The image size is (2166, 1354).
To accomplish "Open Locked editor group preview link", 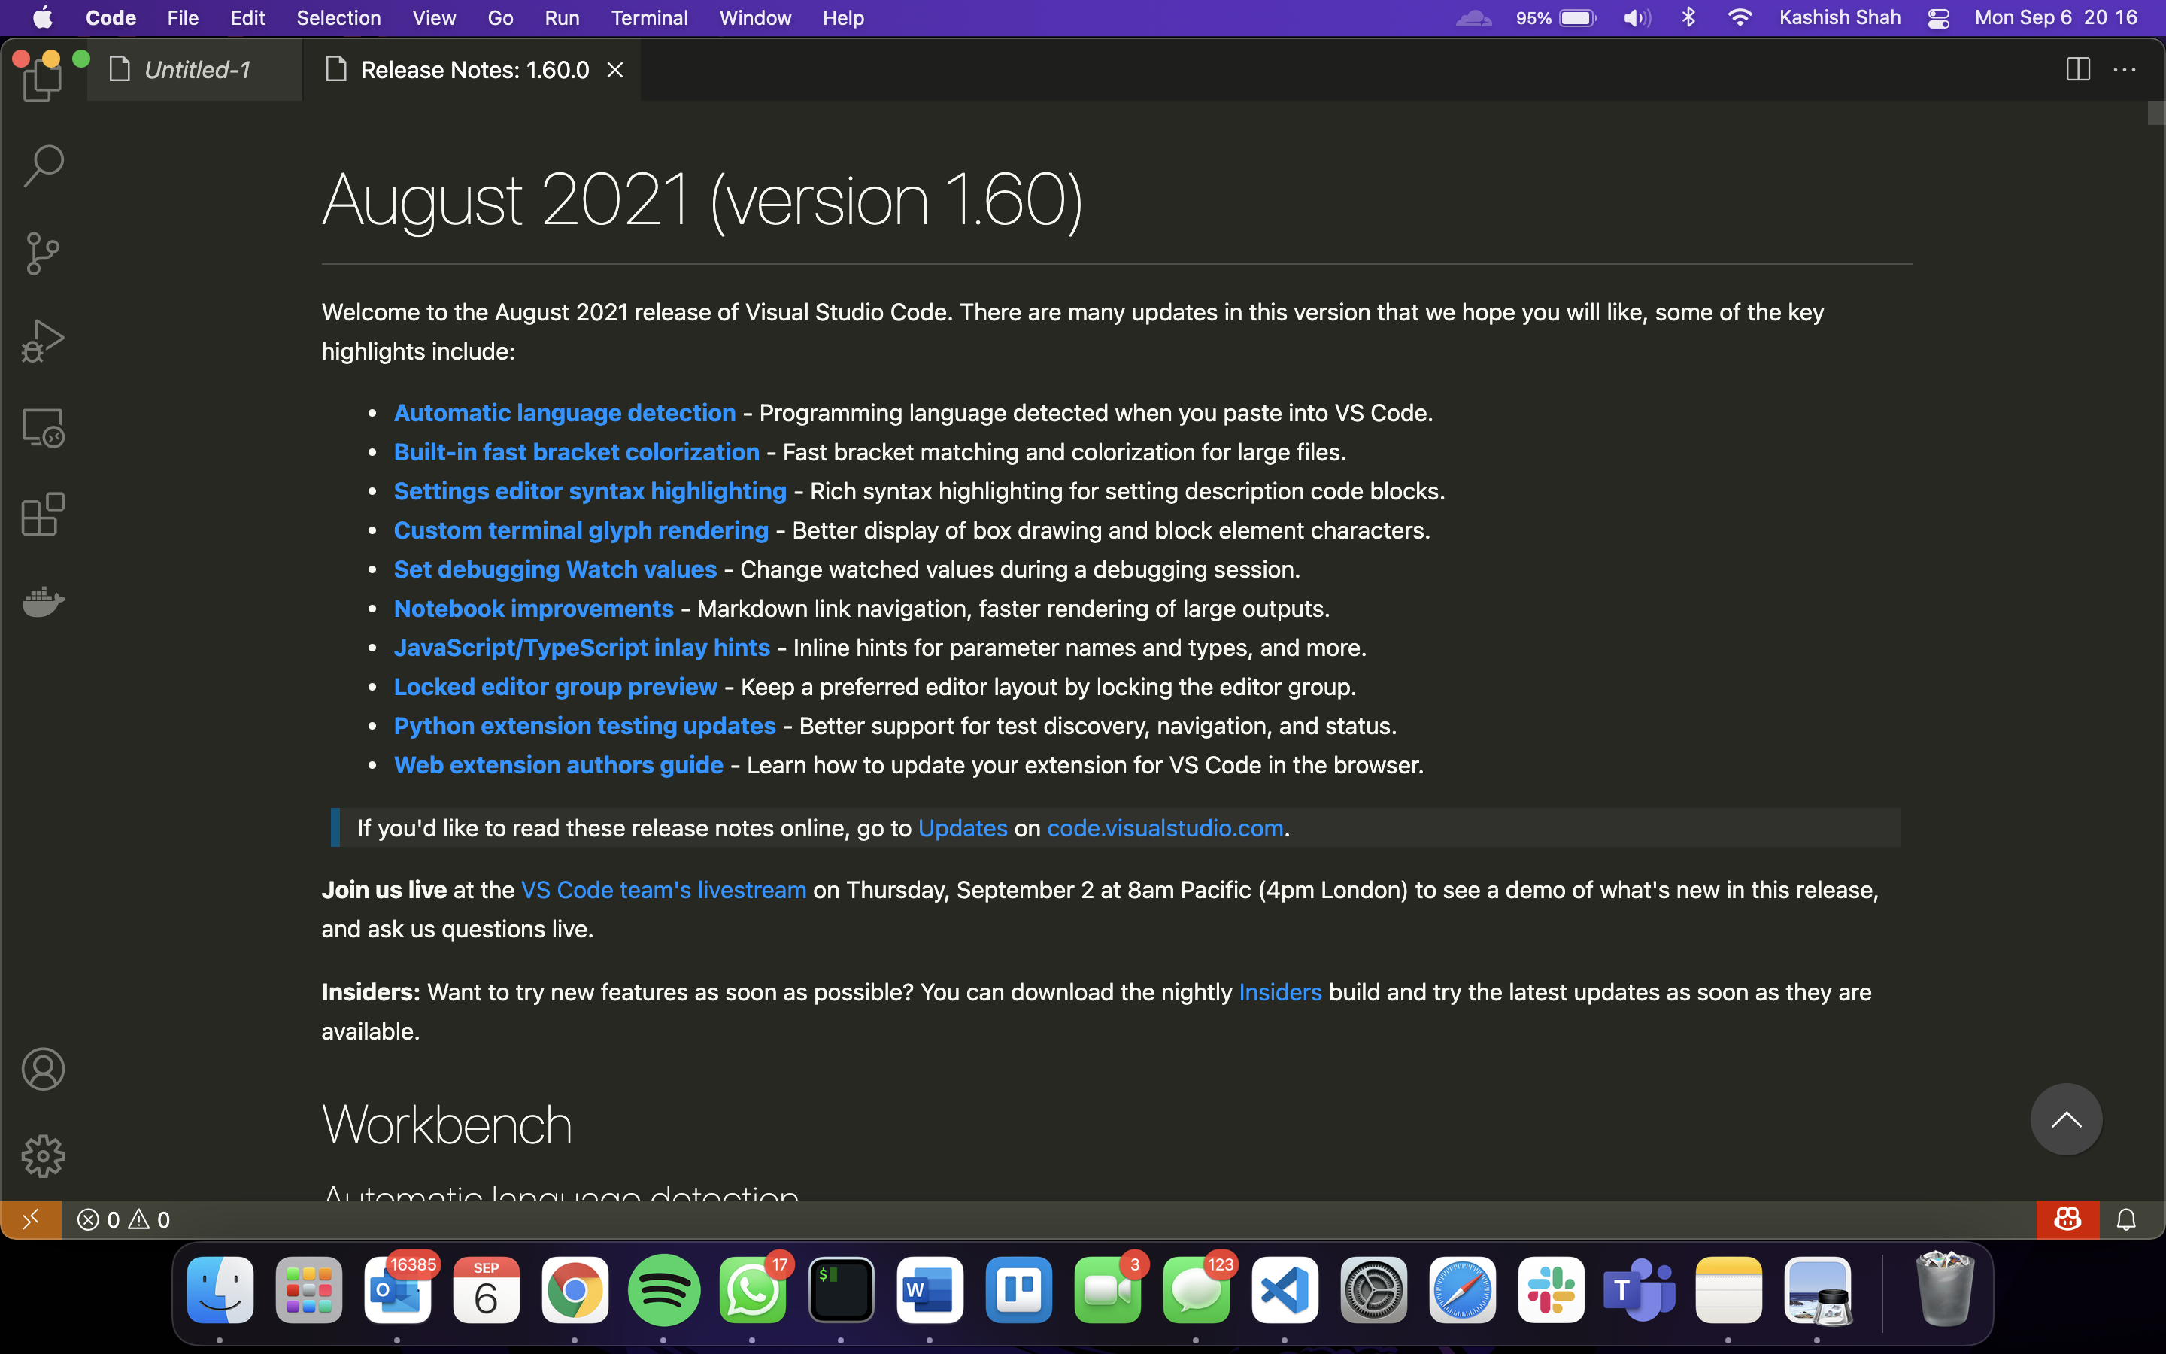I will (x=555, y=687).
